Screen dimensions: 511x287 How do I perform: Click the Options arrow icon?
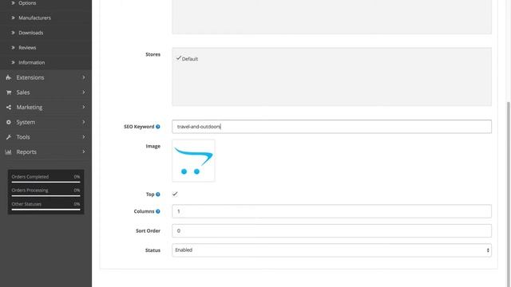point(13,3)
